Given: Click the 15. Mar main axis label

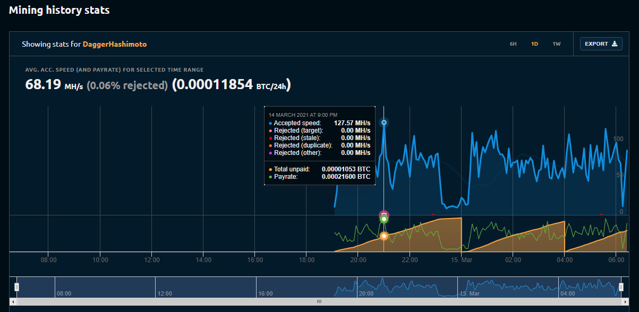Looking at the screenshot, I should coord(461,260).
